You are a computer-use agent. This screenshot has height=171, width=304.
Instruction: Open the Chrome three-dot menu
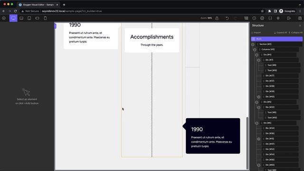300,11
